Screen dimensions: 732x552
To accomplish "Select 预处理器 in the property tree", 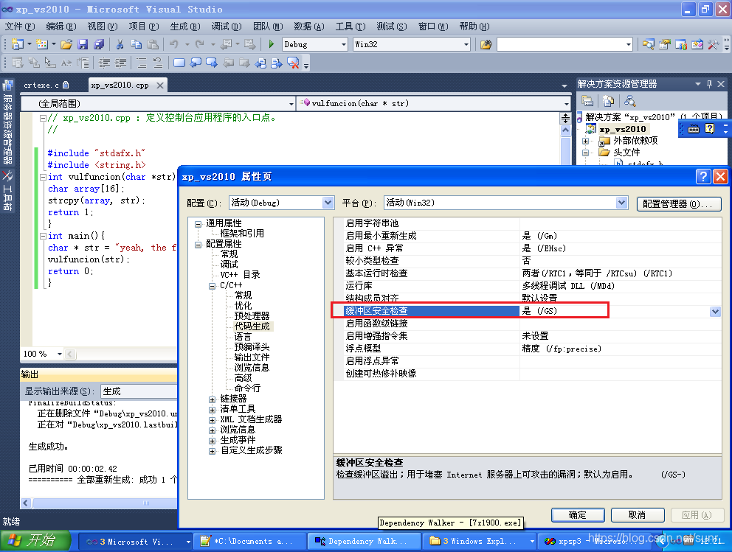I will 252,316.
